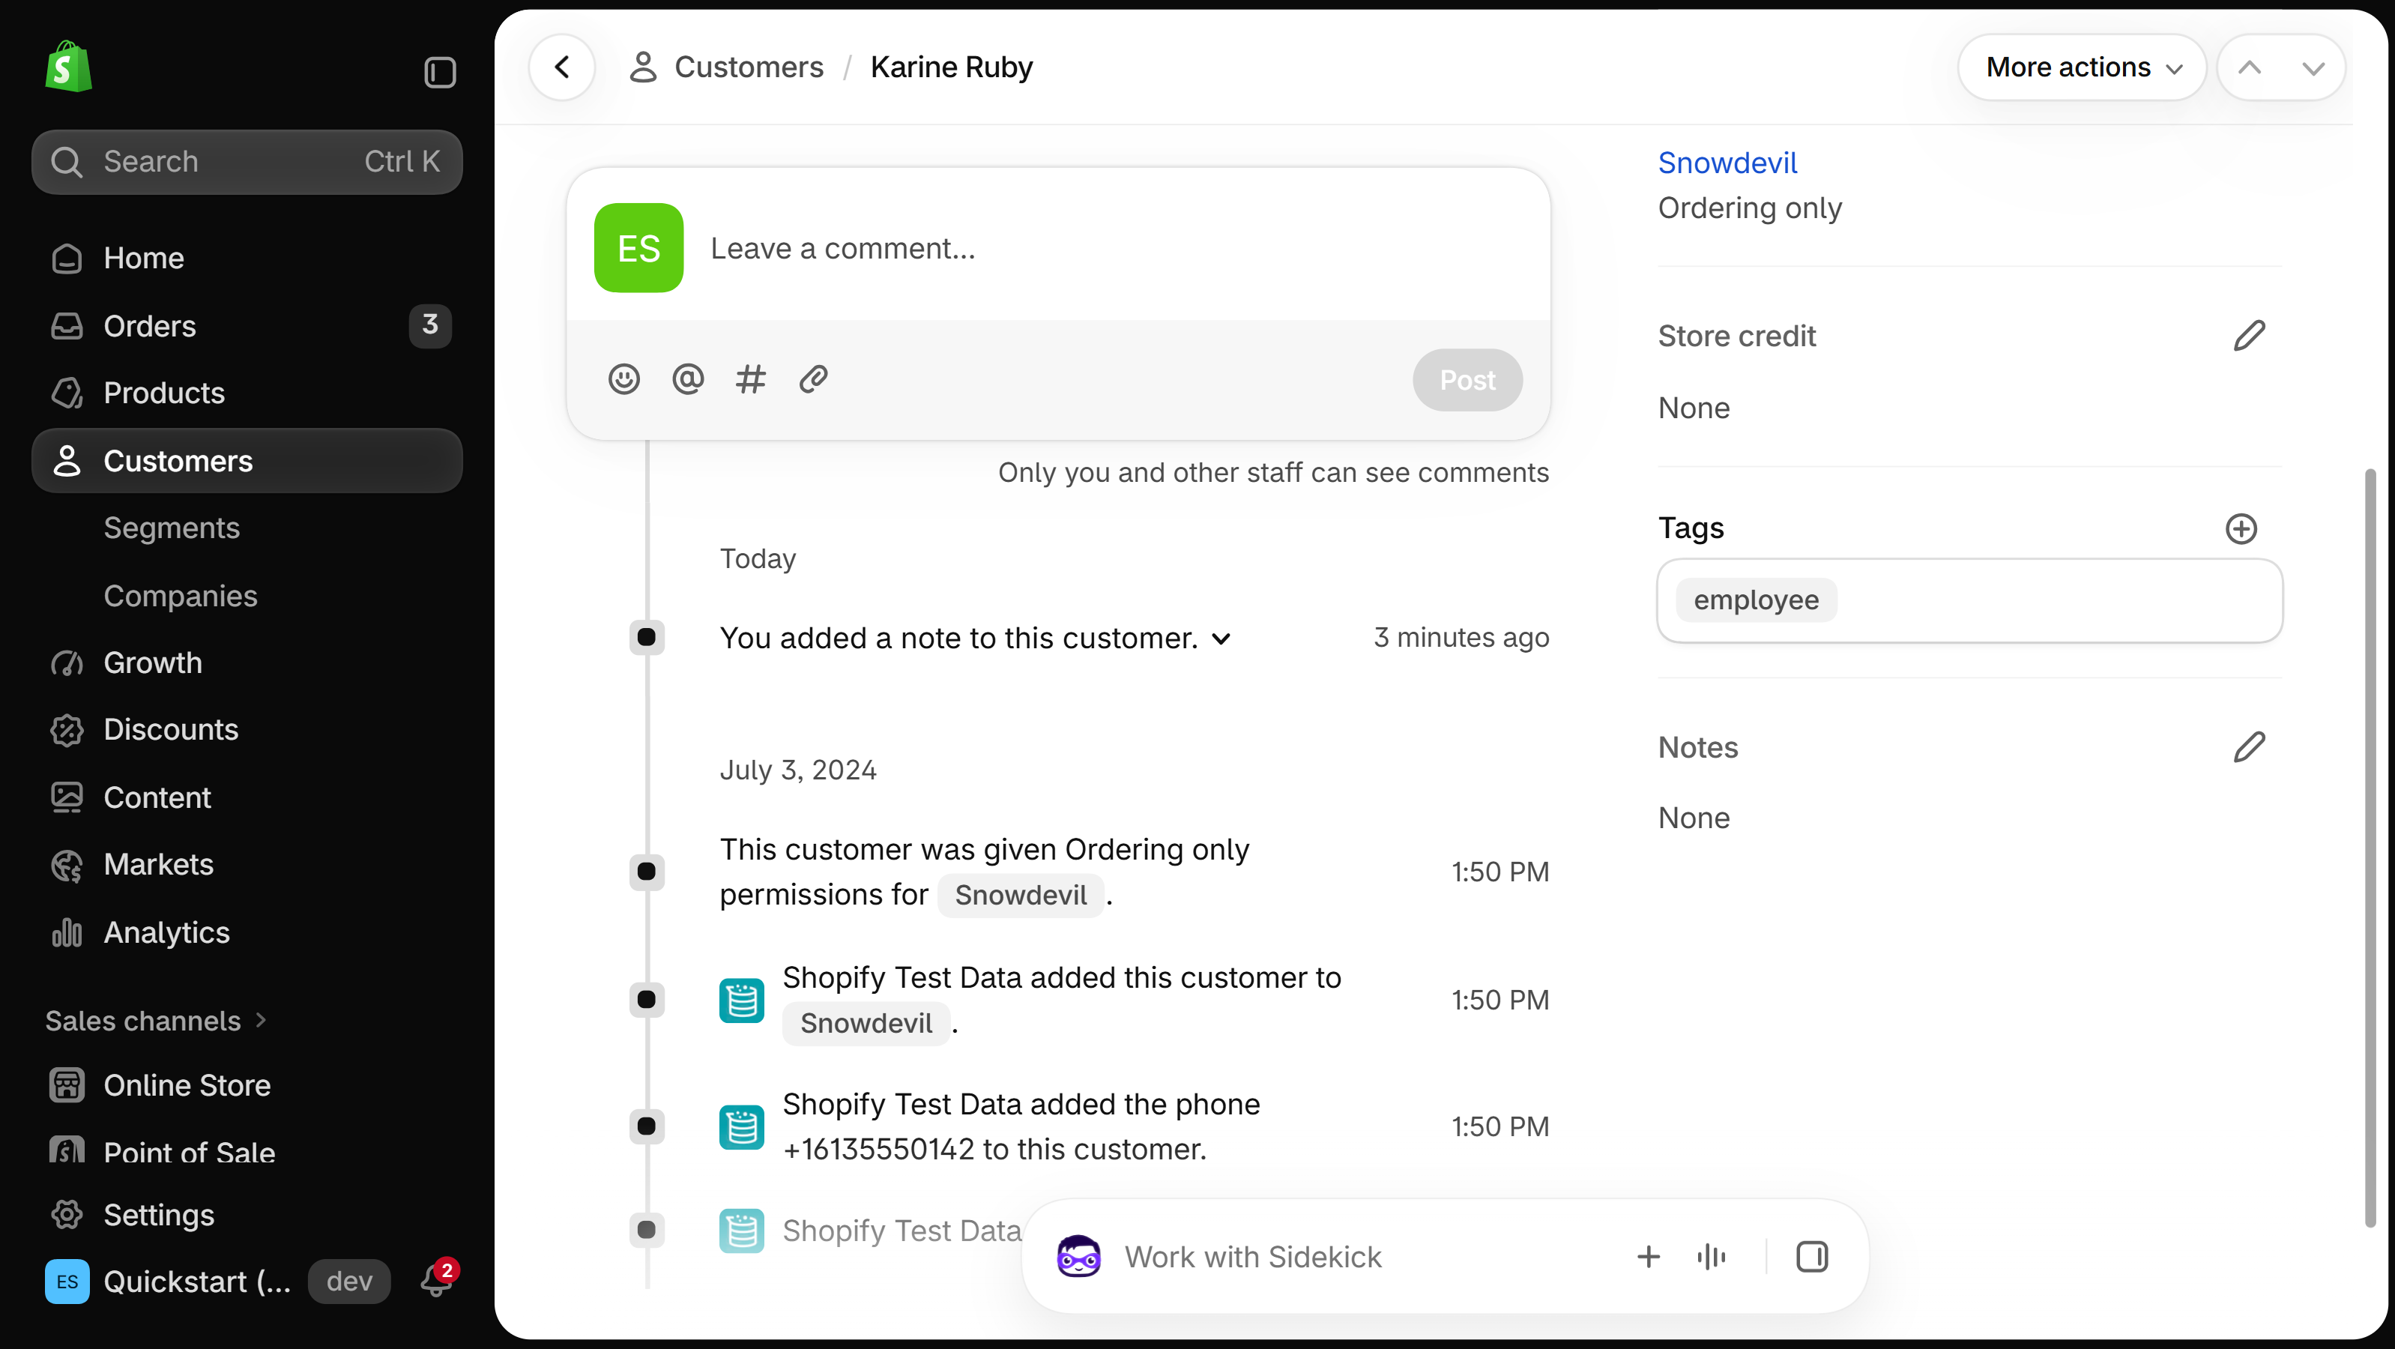Open the Search field
Screen dimensions: 2395x1349
tap(247, 162)
